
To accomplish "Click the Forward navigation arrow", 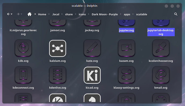I will click(x=18, y=14).
